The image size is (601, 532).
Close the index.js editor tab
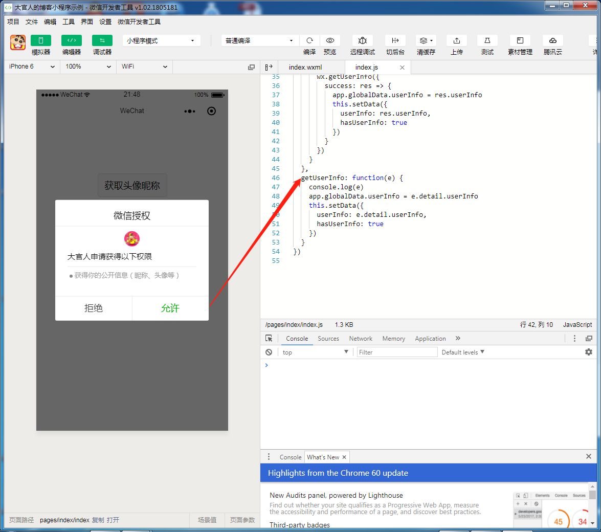click(x=402, y=68)
